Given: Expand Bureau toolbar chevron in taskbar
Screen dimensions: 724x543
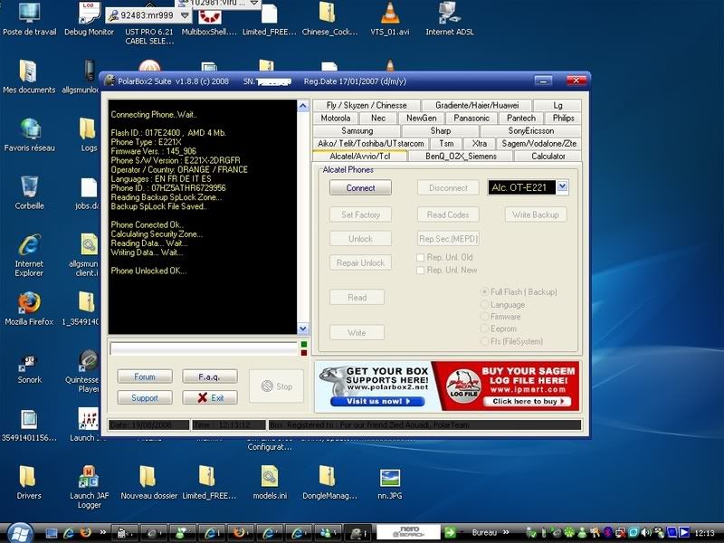Looking at the screenshot, I should click(506, 532).
